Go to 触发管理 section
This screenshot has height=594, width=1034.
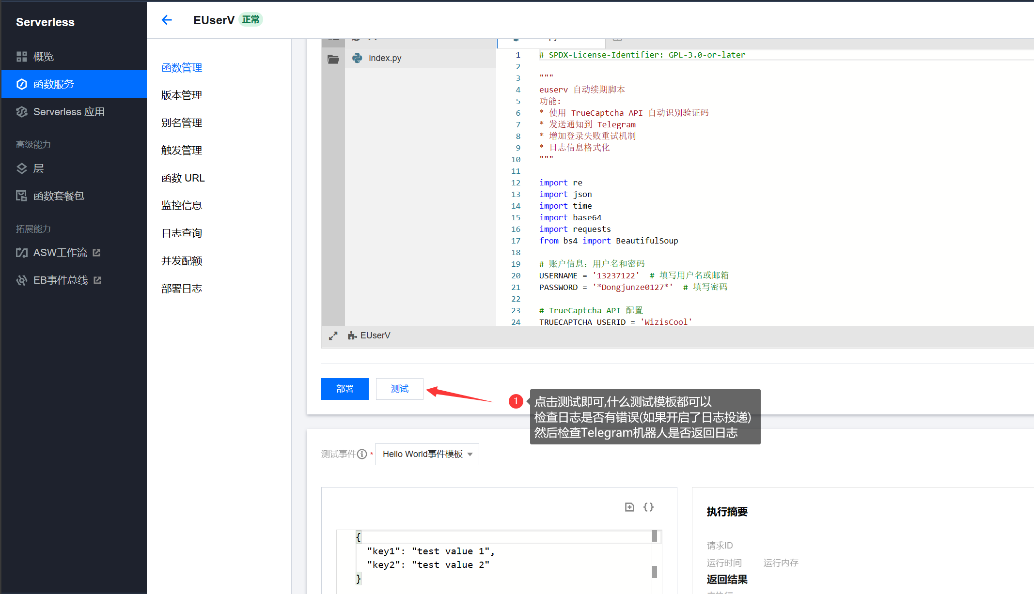(182, 151)
